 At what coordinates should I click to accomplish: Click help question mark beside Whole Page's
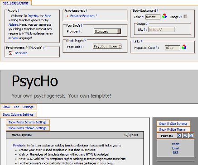(85, 41)
